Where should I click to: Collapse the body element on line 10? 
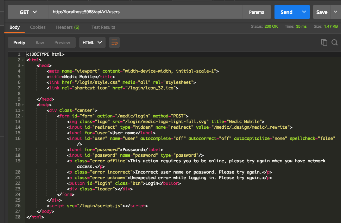point(22,104)
